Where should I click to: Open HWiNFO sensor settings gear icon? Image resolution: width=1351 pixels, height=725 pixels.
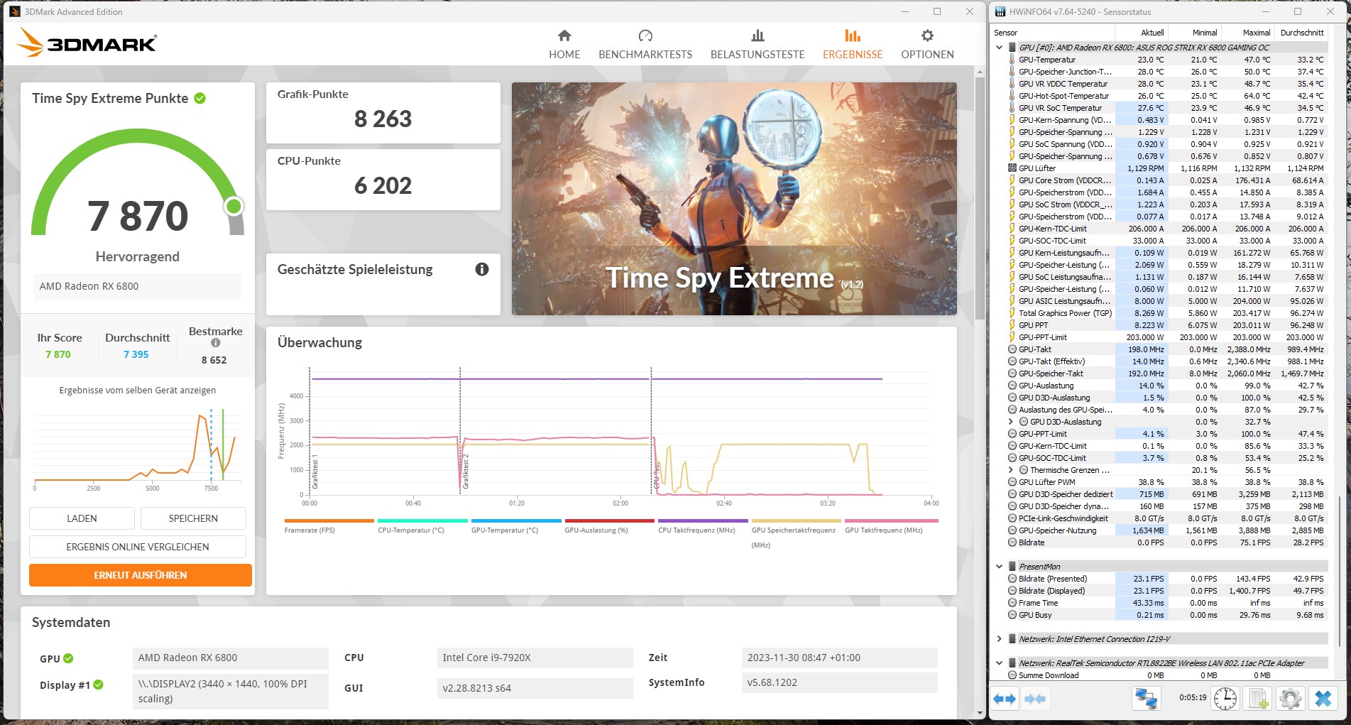1291,699
